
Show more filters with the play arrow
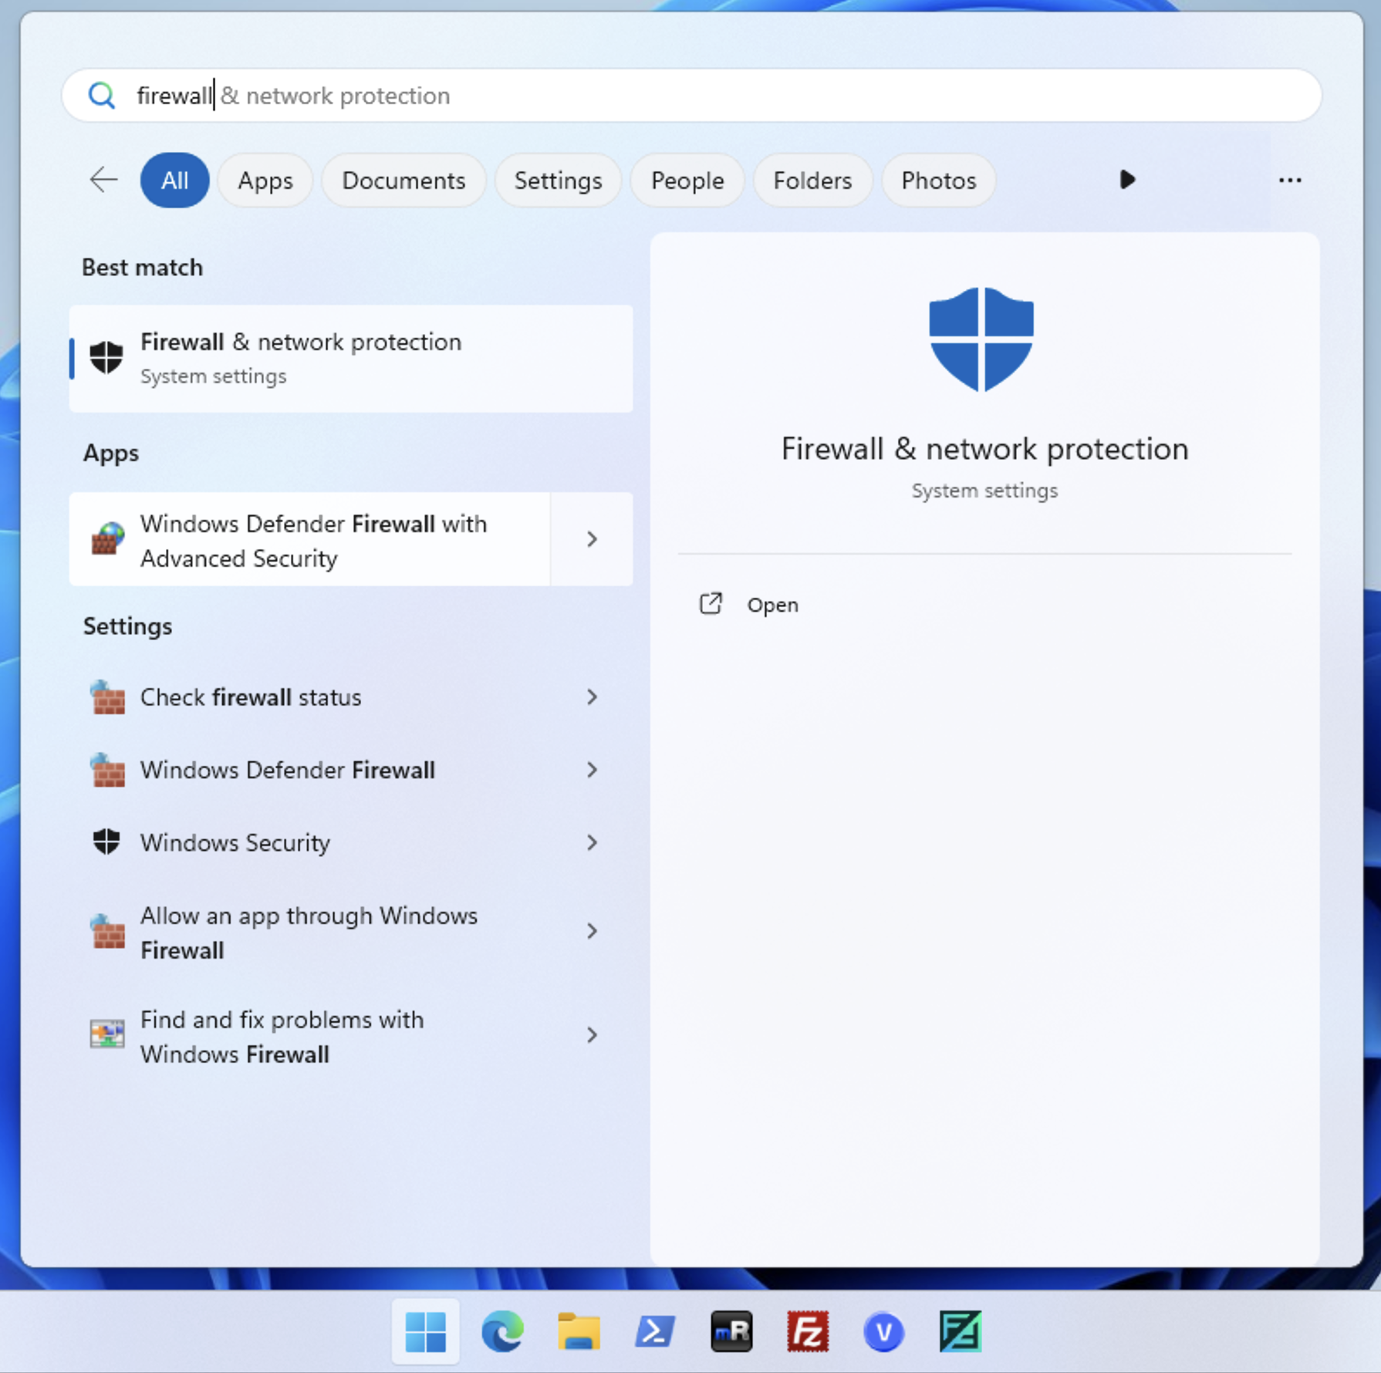[1126, 180]
